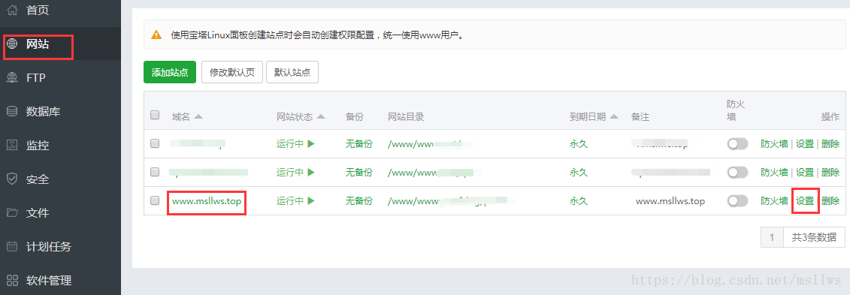This screenshot has width=850, height=295.
Task: Click the database icon beside 数据库
Action: tap(12, 112)
